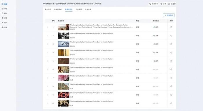Tick the checkbox of product row 3
The image size is (203, 111).
coord(47,44)
